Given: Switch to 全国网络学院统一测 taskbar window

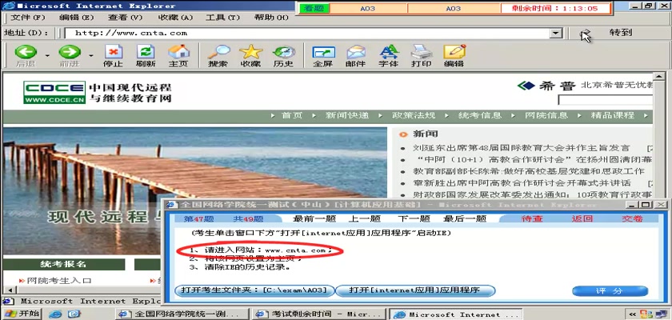Looking at the screenshot, I should click(x=182, y=314).
